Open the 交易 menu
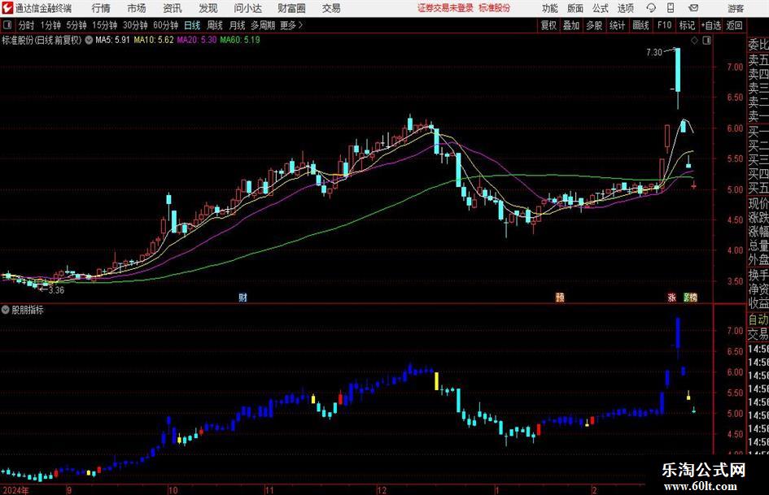 [331, 8]
